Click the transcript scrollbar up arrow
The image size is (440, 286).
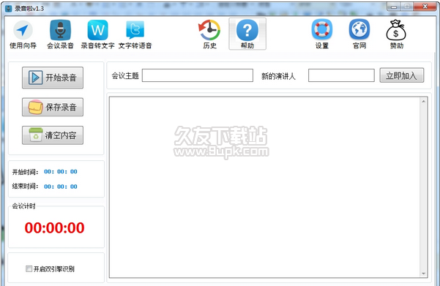(x=423, y=101)
